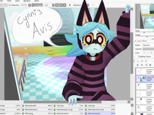This screenshot has height=115, width=154.
Task: Merge the layer down
Action: pyautogui.click(x=142, y=65)
